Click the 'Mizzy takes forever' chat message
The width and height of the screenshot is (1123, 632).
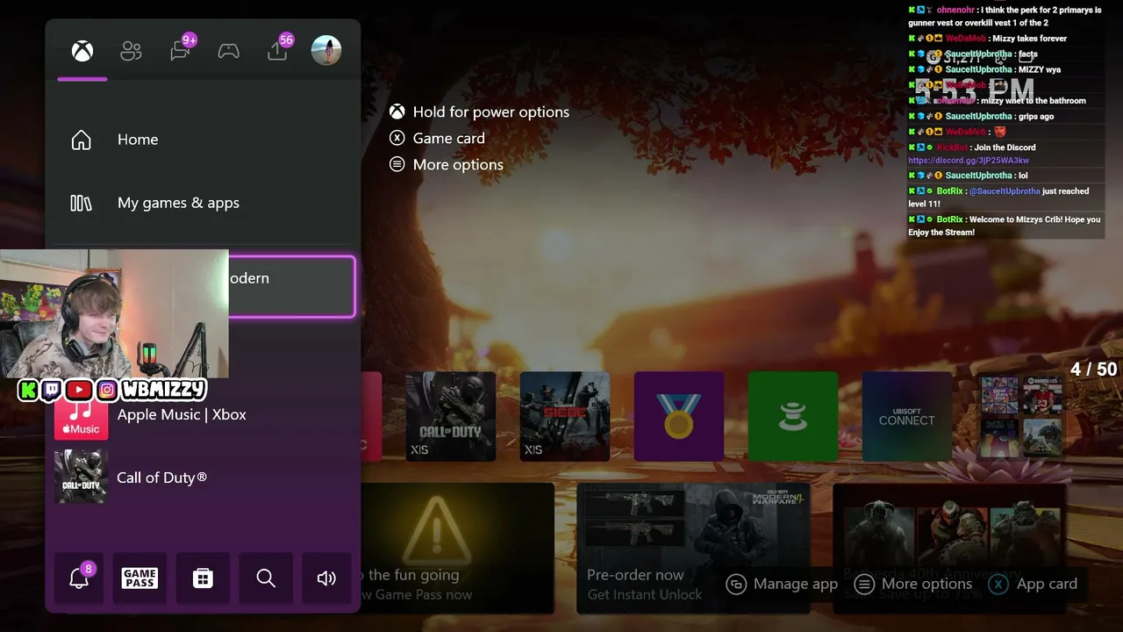pyautogui.click(x=1030, y=39)
